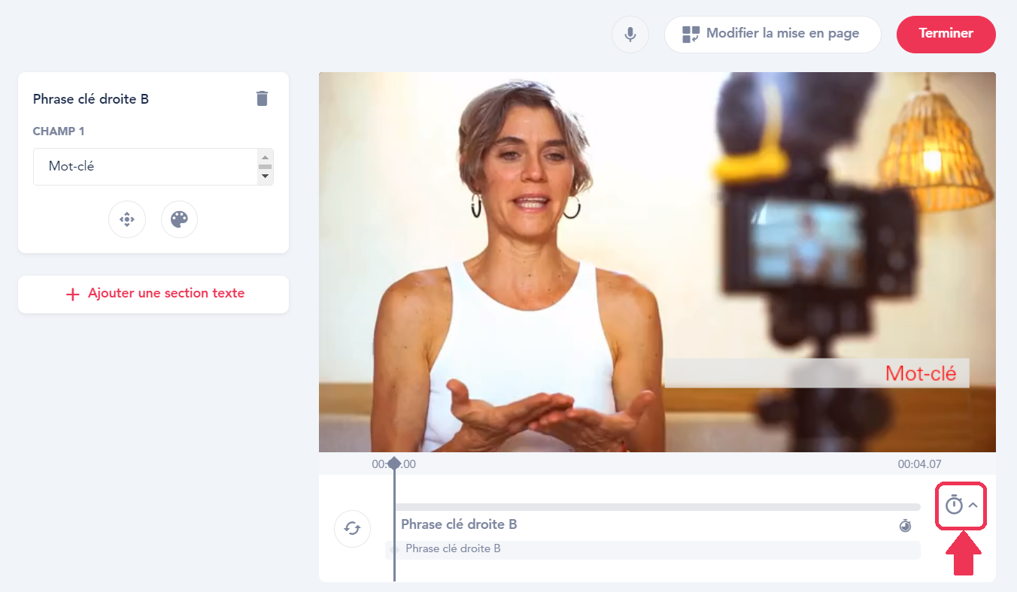This screenshot has height=592, width=1017.
Task: Click the gray timeline duration bar
Action: click(656, 507)
